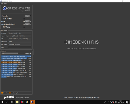Select ranking row 10 Core i5 scoring 486

point(16,75)
